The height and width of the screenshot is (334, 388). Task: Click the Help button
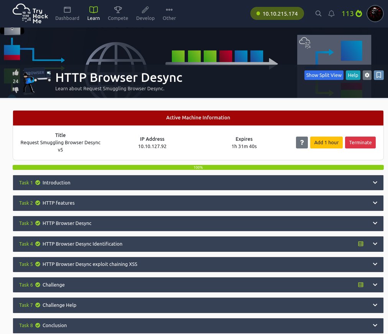point(353,75)
